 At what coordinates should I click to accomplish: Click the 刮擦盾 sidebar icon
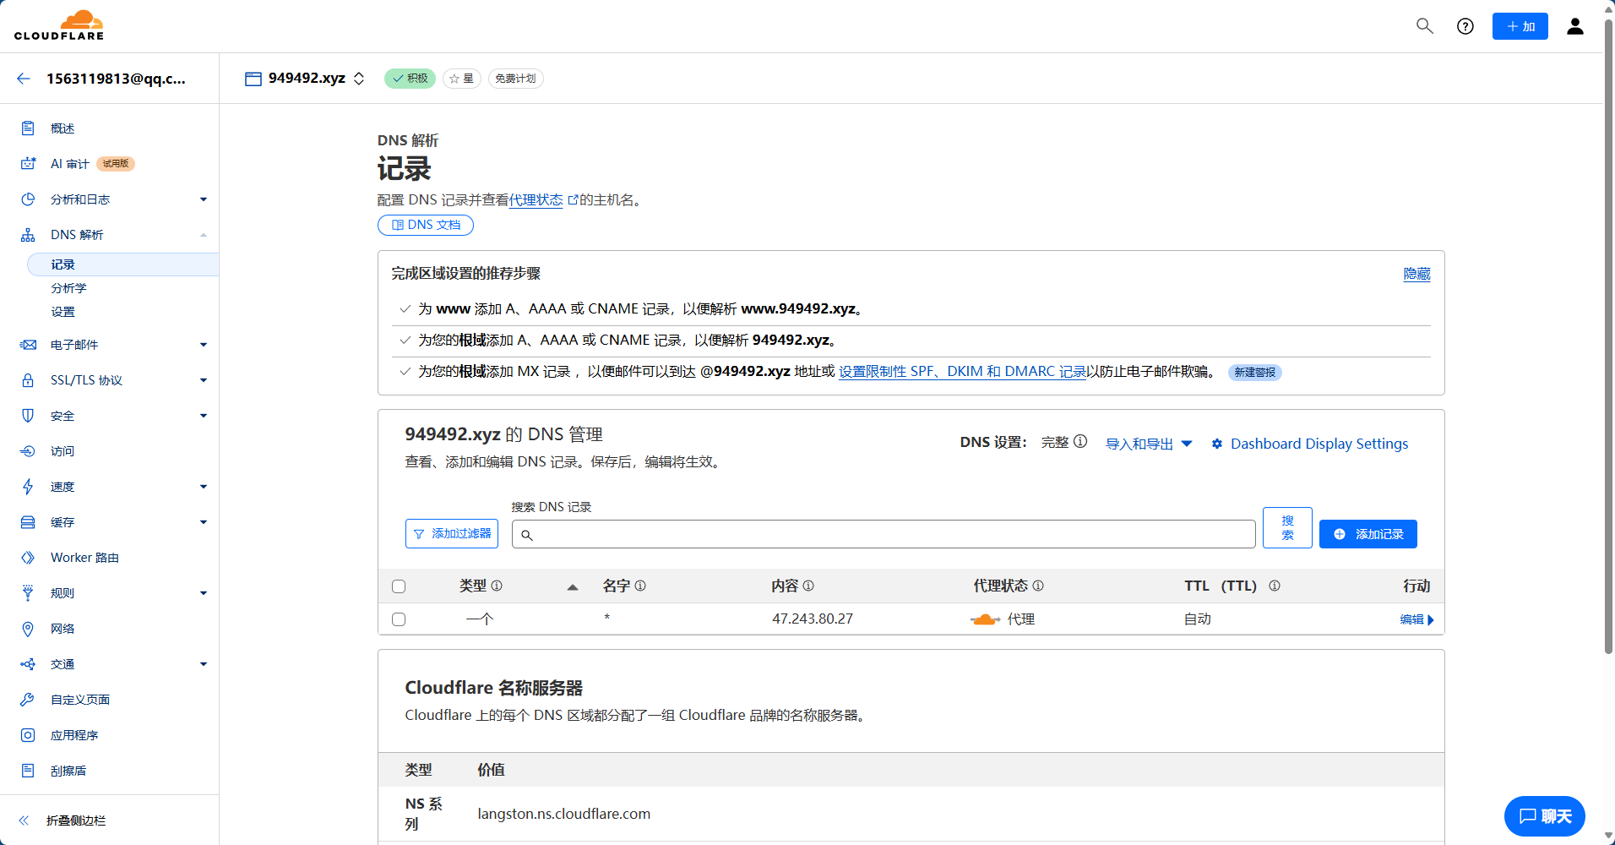click(28, 771)
